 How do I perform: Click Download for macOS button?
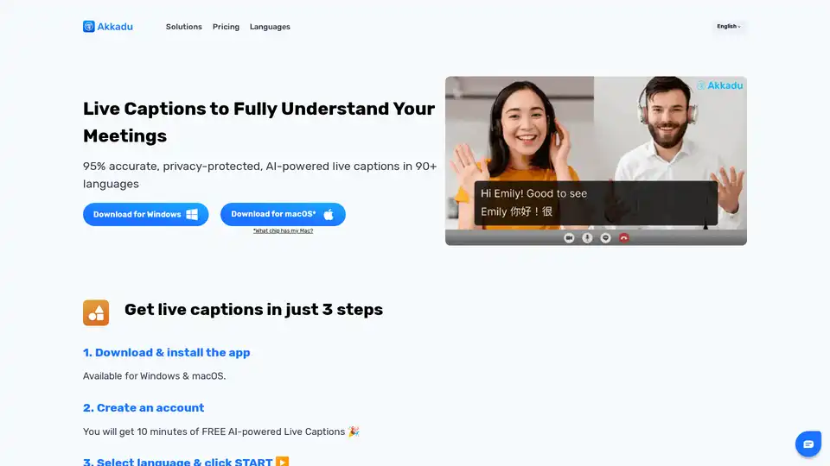tap(283, 214)
